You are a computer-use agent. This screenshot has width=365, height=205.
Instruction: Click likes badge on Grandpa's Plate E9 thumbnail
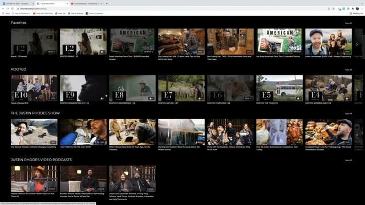[x=103, y=99]
